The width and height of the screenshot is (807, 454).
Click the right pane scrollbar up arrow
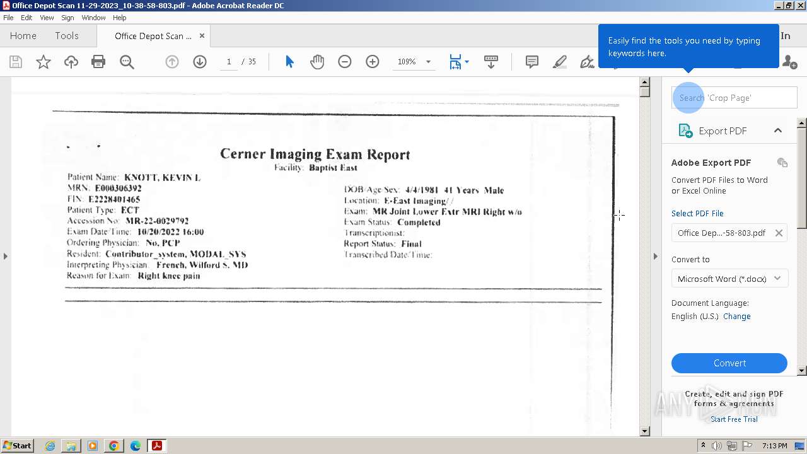click(x=802, y=123)
